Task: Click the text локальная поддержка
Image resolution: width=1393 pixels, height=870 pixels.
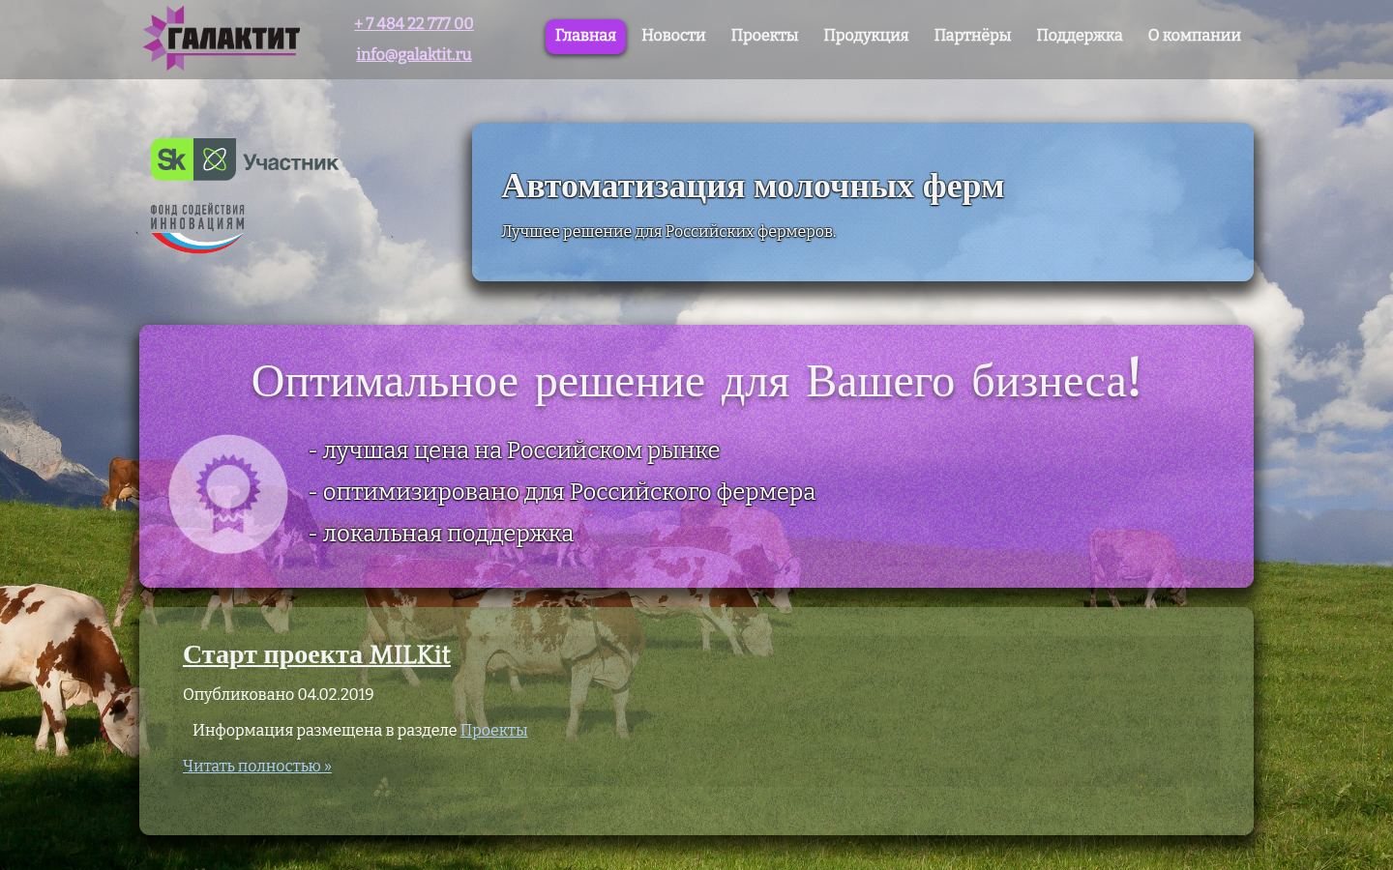Action: 441,534
